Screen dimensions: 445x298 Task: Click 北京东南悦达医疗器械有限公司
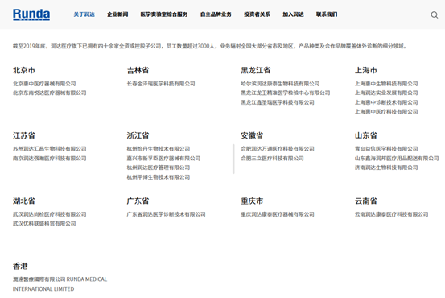tap(49, 93)
